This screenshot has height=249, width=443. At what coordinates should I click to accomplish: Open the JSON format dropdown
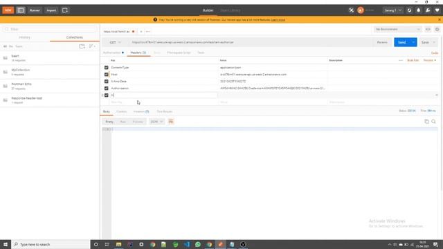coord(156,122)
